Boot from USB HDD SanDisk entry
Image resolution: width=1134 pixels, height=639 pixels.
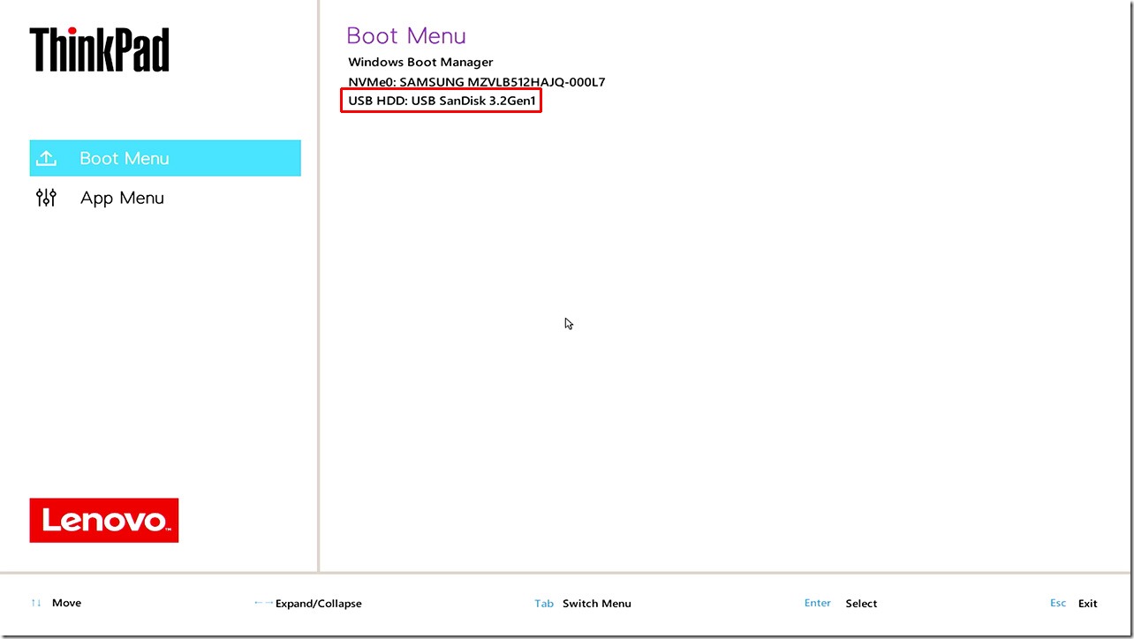442,101
